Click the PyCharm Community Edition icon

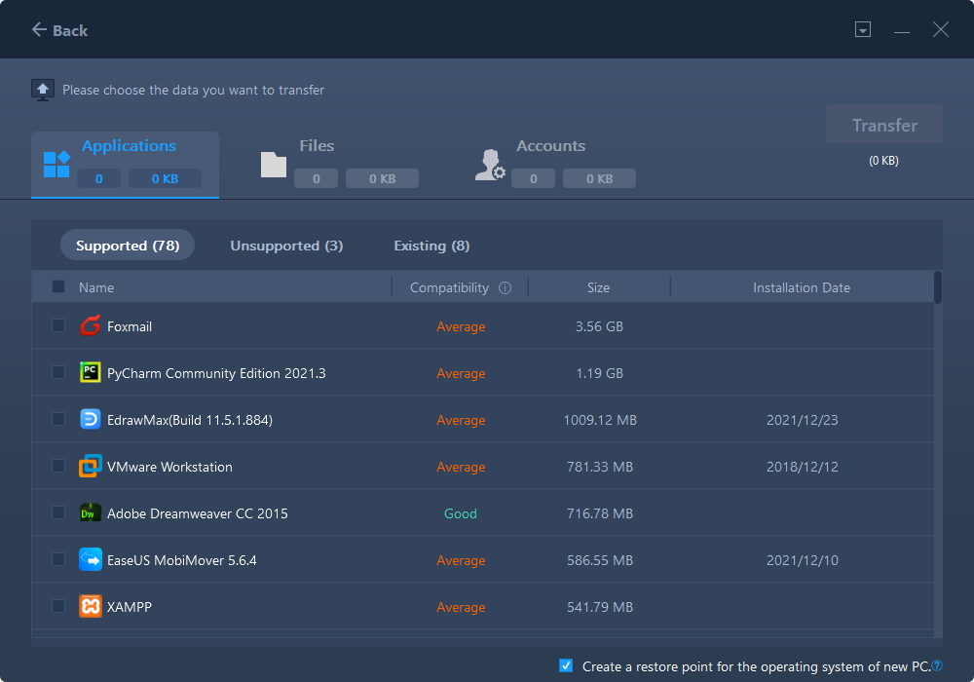[90, 373]
